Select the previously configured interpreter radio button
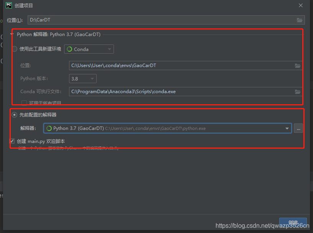The width and height of the screenshot is (313, 233). point(14,115)
